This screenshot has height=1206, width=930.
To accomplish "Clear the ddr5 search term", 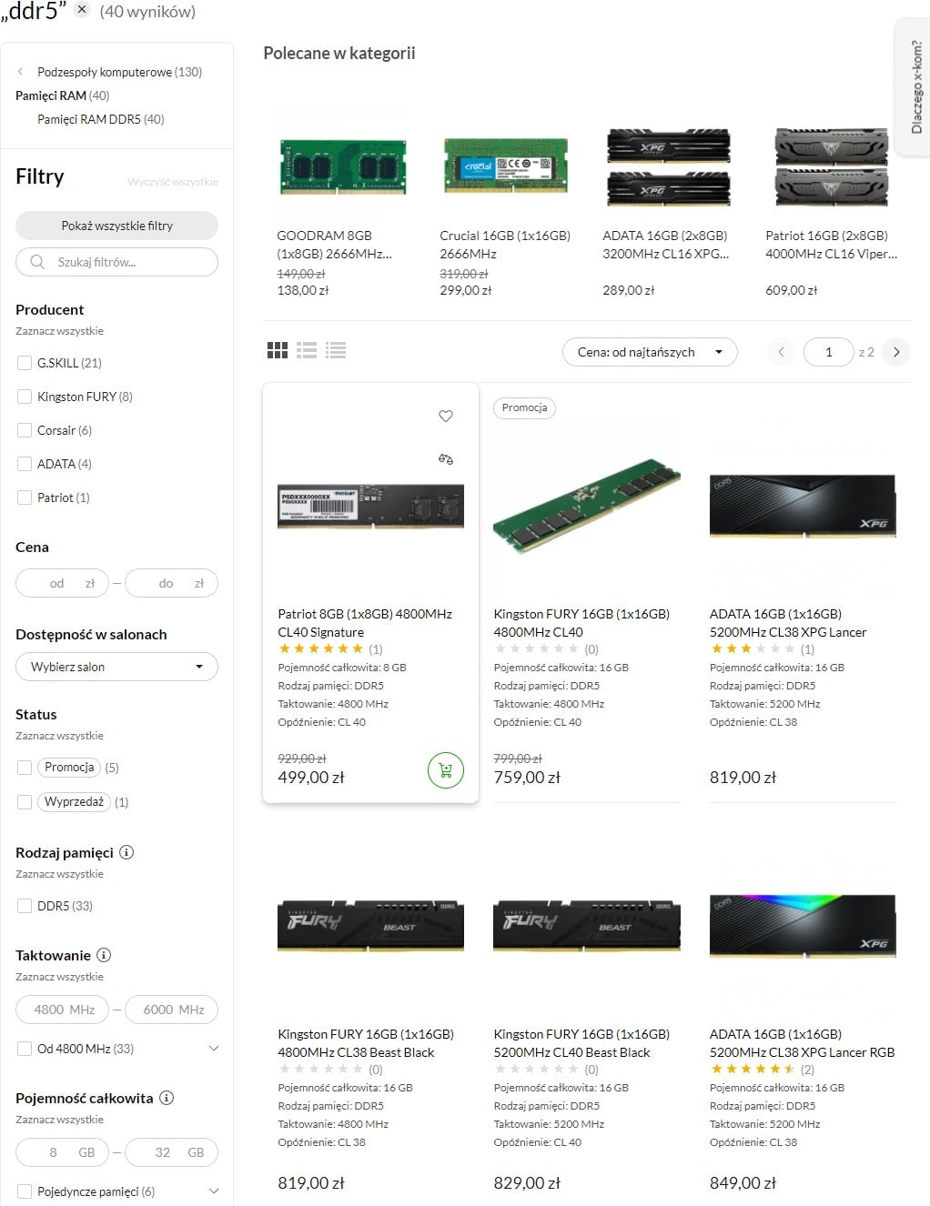I will coord(82,10).
